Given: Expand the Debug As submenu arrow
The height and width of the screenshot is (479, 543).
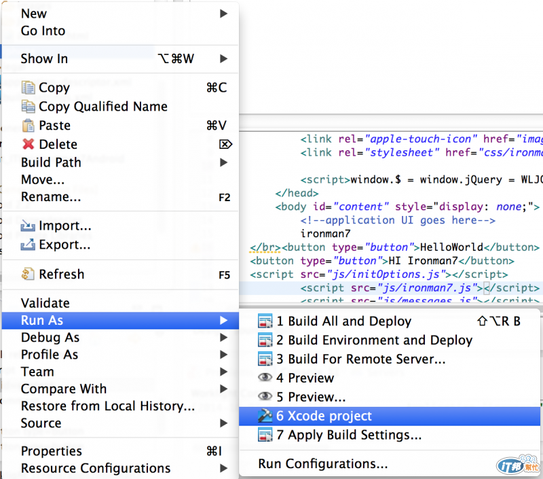Looking at the screenshot, I should (x=224, y=337).
